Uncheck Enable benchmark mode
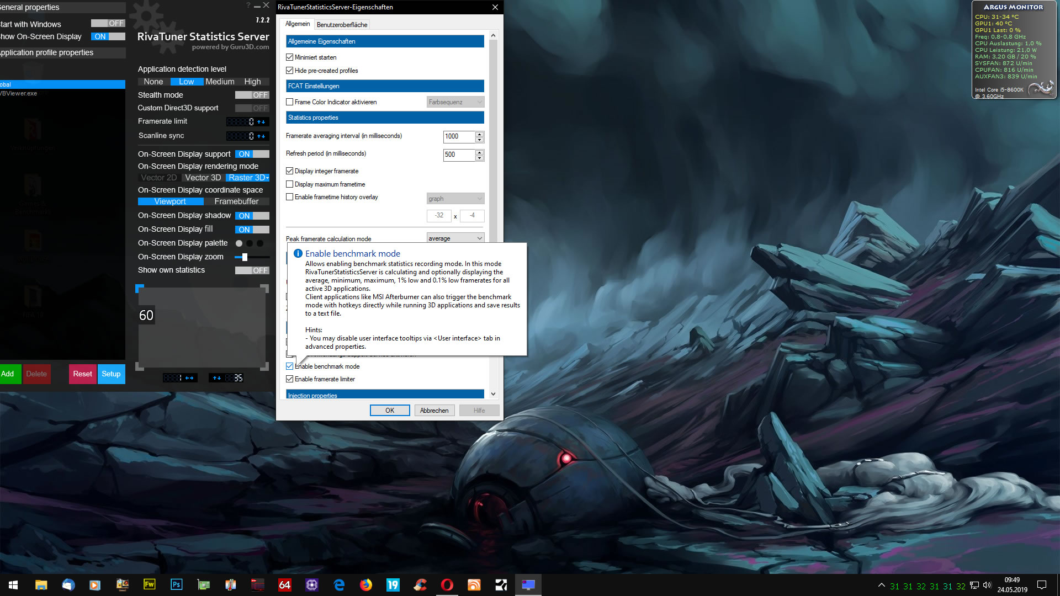The image size is (1060, 596). (290, 366)
